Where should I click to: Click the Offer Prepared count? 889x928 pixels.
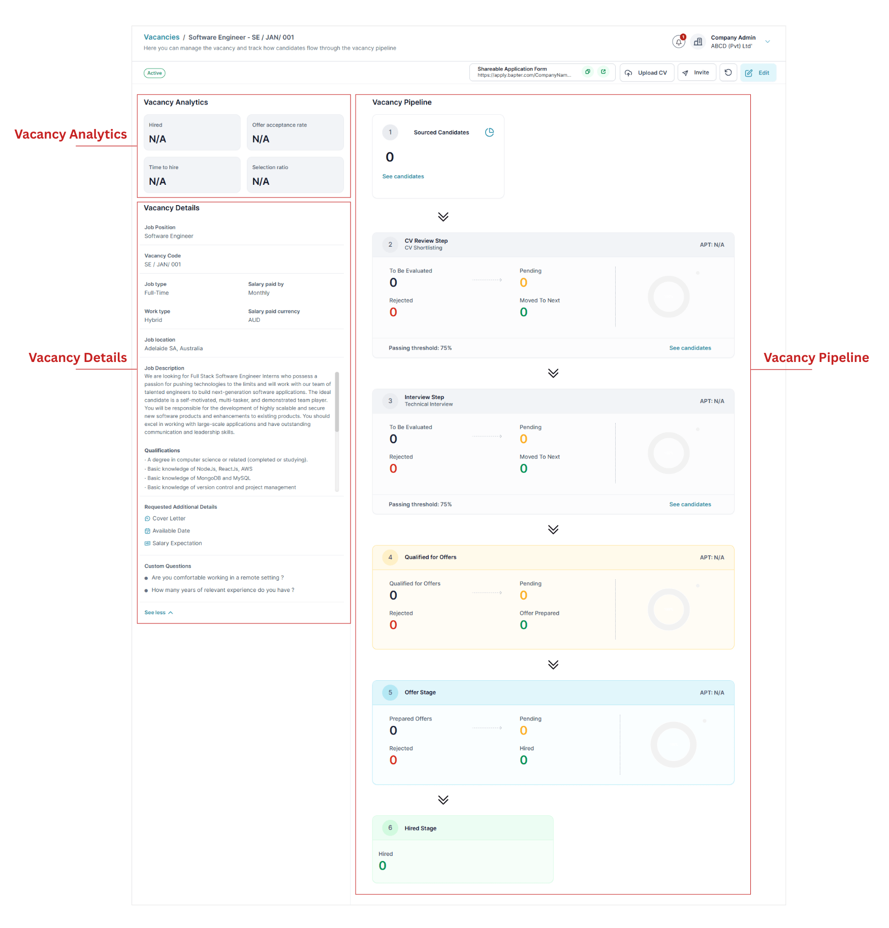[x=524, y=625]
